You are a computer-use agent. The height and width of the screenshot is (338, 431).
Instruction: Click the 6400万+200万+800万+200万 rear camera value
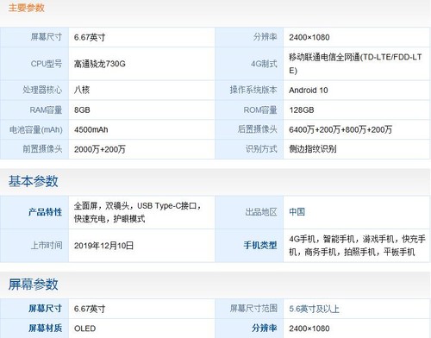[340, 129]
